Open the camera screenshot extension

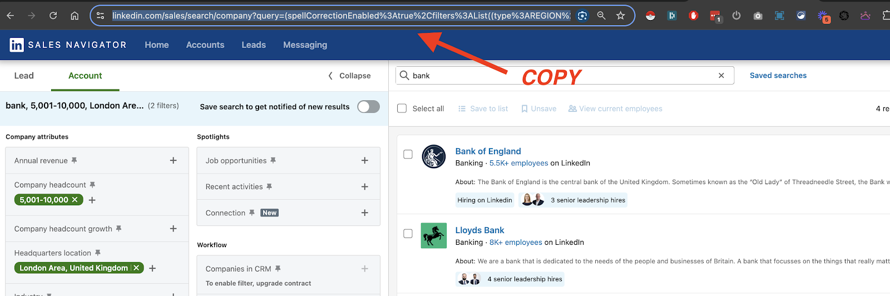(758, 16)
